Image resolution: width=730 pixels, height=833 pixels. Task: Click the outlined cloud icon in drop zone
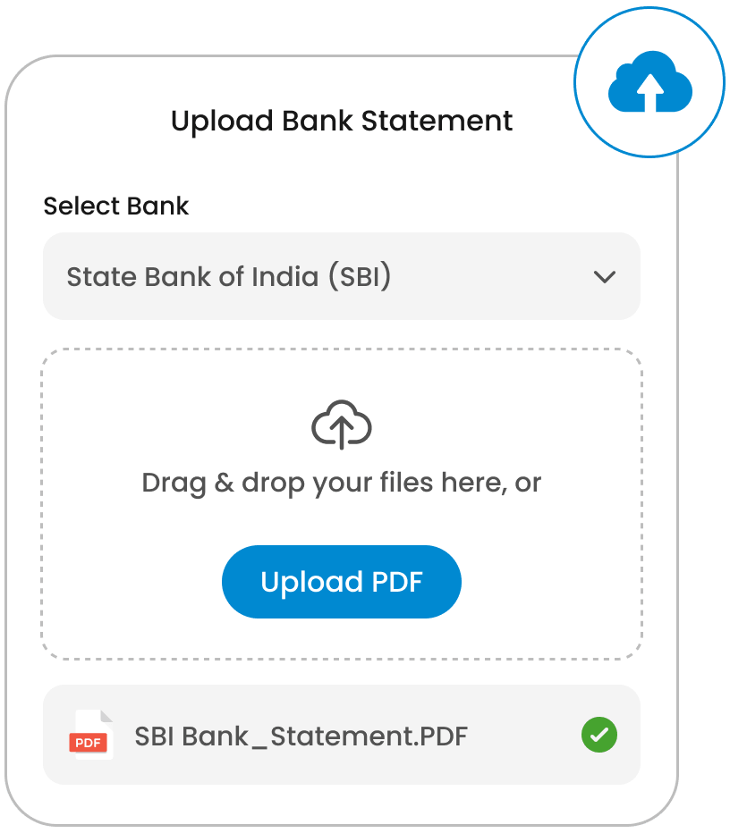point(342,425)
